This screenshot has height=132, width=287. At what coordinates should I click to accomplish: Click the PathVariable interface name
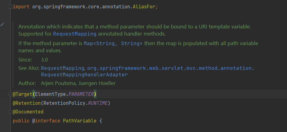point(80,121)
